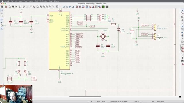The image size is (184, 103).
Task: Open the Preferences menu
Action: 44,1
